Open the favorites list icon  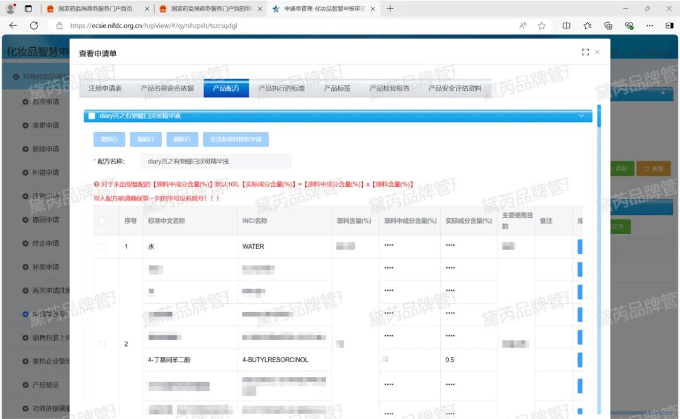(587, 26)
